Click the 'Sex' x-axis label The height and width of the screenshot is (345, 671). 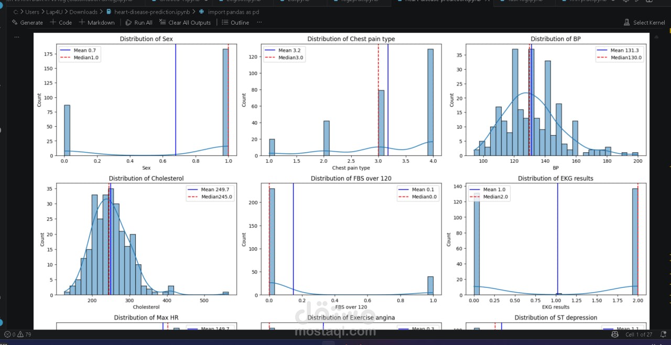(146, 168)
